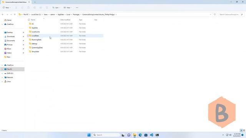Go forward with the forward arrow

7,15
